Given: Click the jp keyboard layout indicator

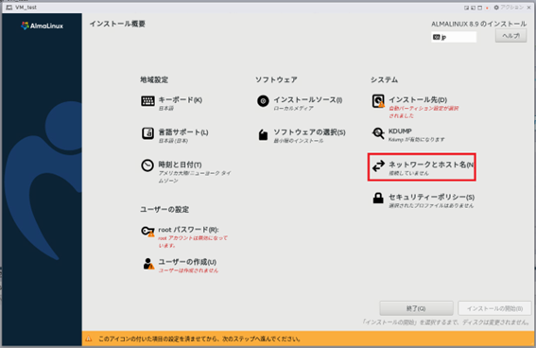Looking at the screenshot, I should click(x=454, y=37).
